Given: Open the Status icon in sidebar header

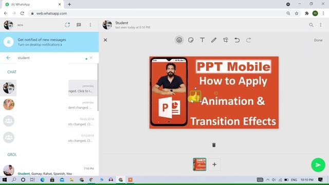Looking at the screenshot, I should [67, 25].
